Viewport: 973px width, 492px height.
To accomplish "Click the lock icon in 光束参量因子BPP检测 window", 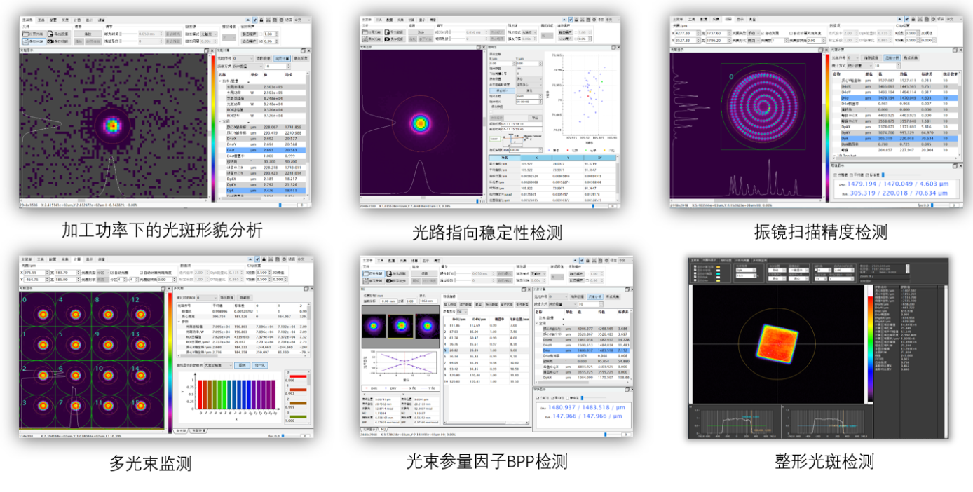I will click(x=587, y=260).
